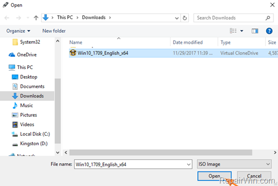The width and height of the screenshot is (278, 186).
Task: Expand the chevron after This PC breadcrumb
Action: tap(78, 18)
